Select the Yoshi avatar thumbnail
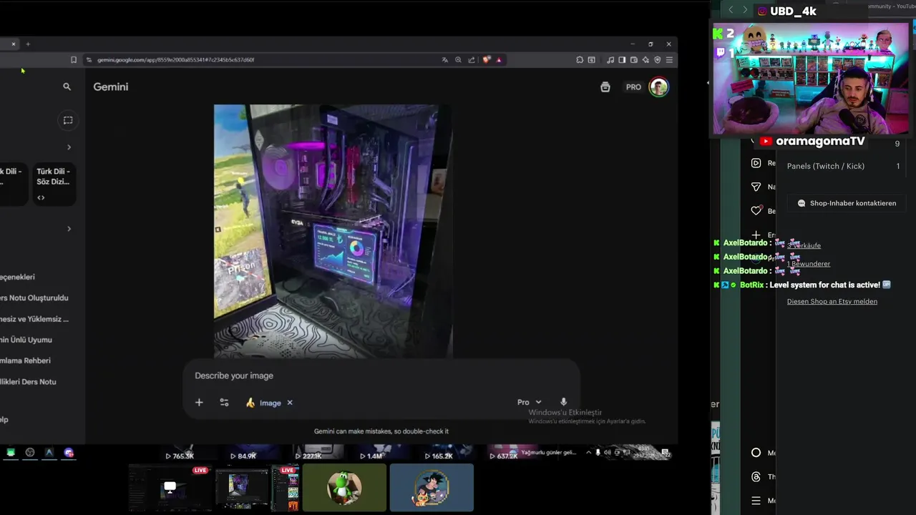 point(344,488)
